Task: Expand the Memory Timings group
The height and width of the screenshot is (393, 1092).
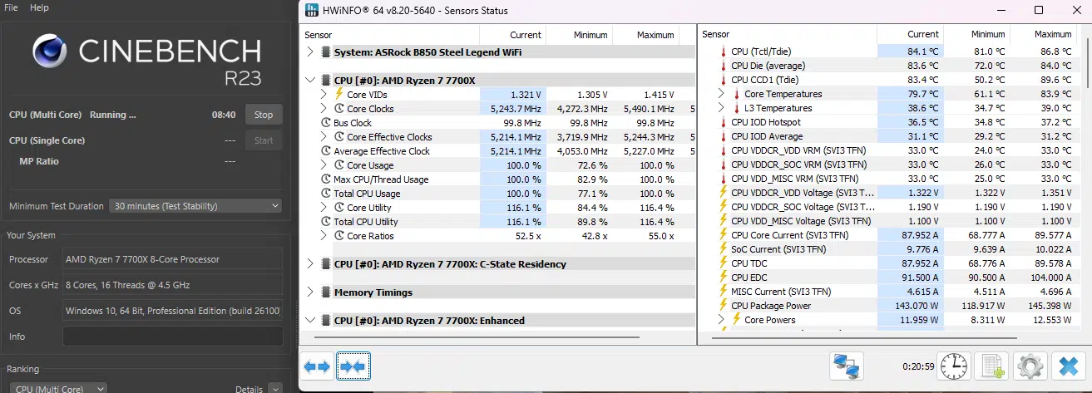Action: coord(310,292)
